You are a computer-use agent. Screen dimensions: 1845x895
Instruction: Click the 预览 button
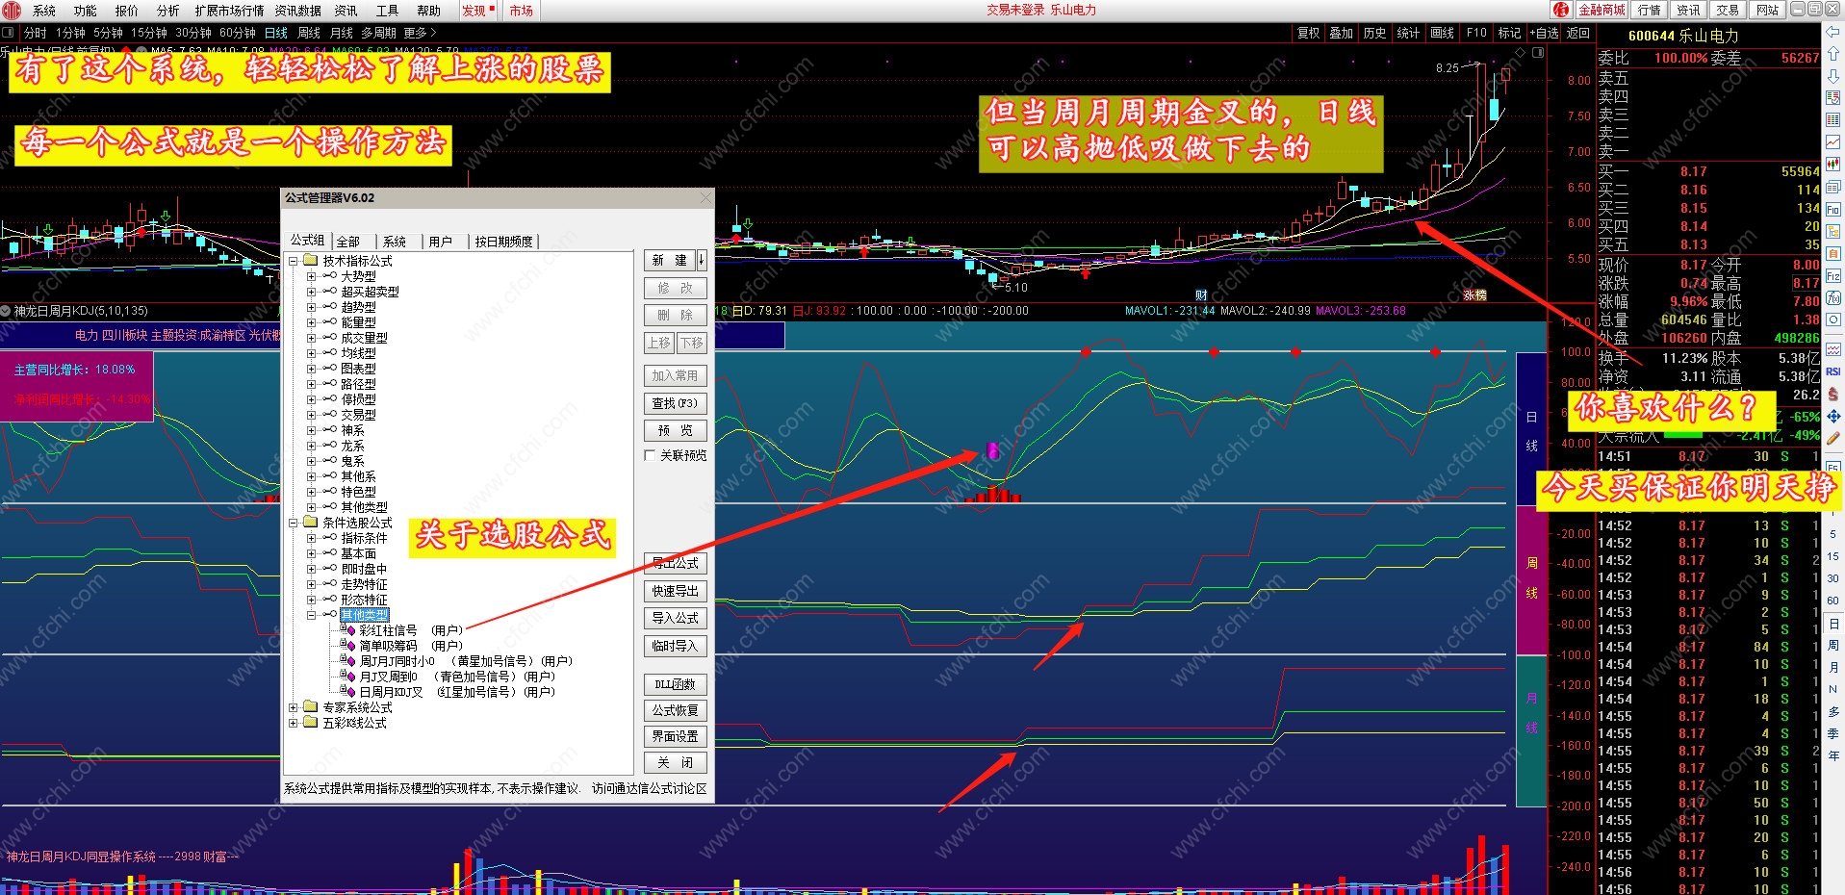676,430
